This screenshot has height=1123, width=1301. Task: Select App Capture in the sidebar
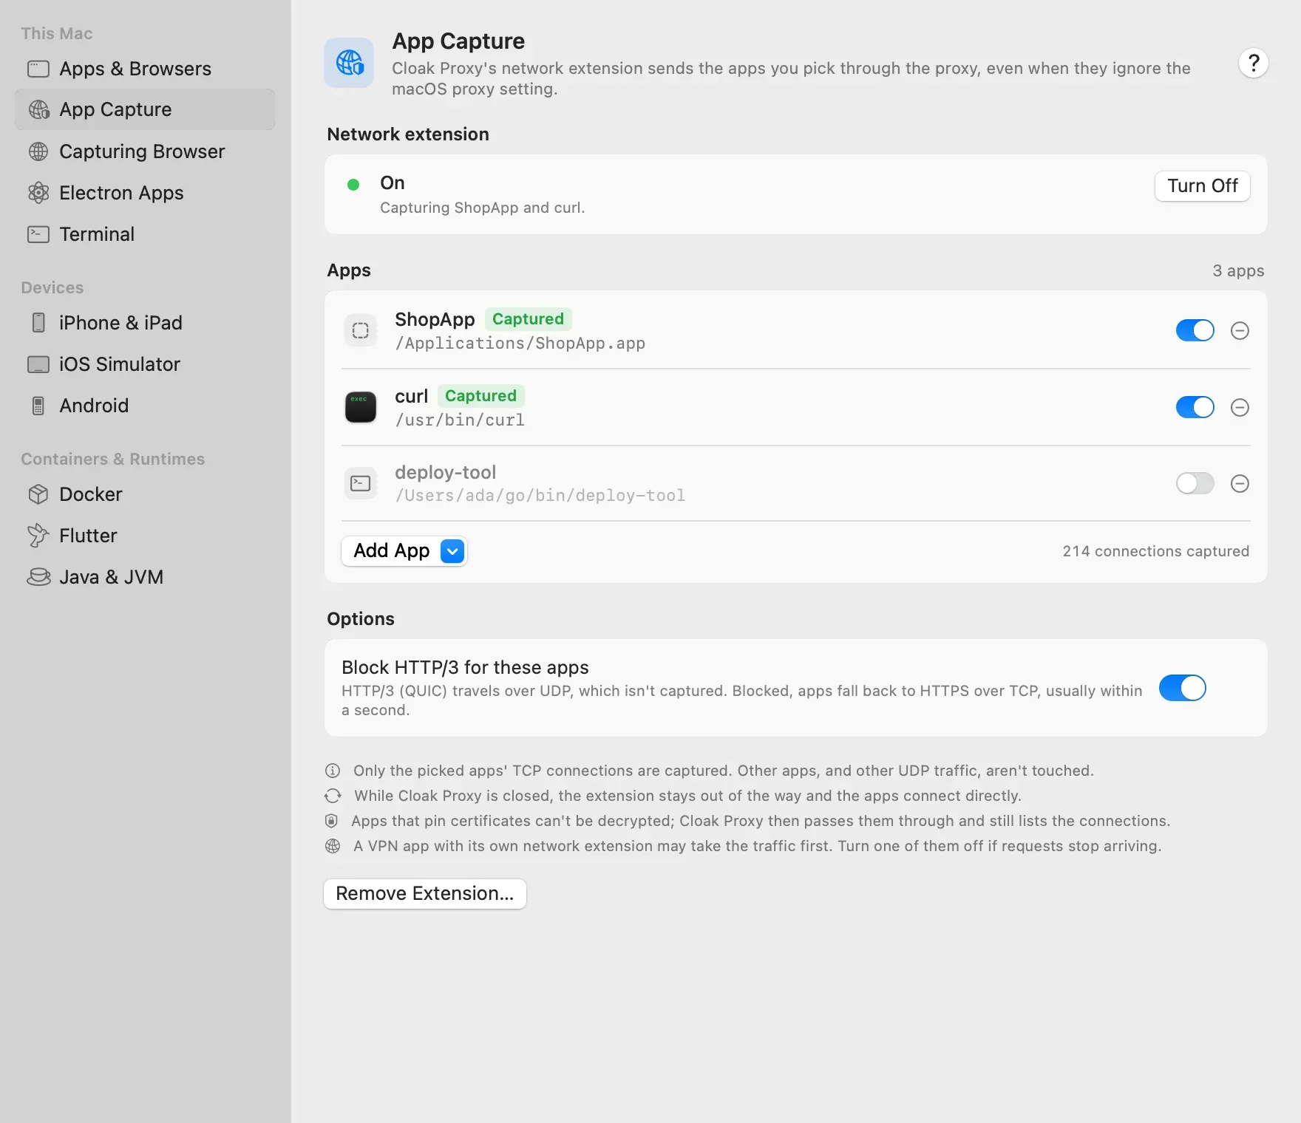(x=145, y=109)
